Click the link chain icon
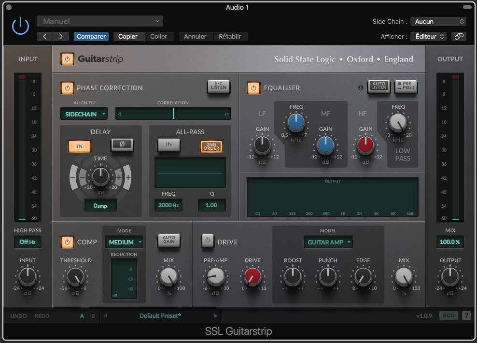Viewport: 477px width, 343px height. tap(459, 37)
